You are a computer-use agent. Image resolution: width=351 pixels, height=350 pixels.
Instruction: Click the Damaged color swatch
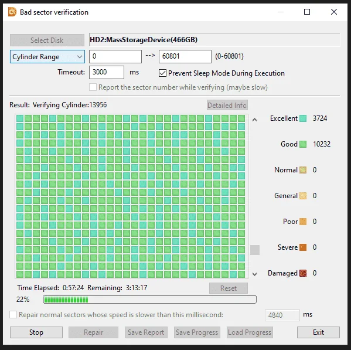click(x=303, y=273)
